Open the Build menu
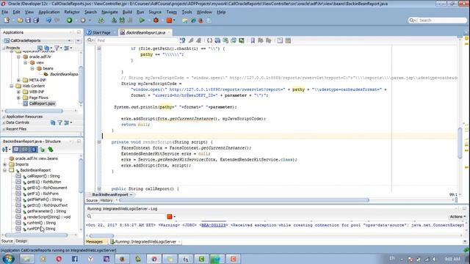The height and width of the screenshot is (264, 470). pos(127,12)
